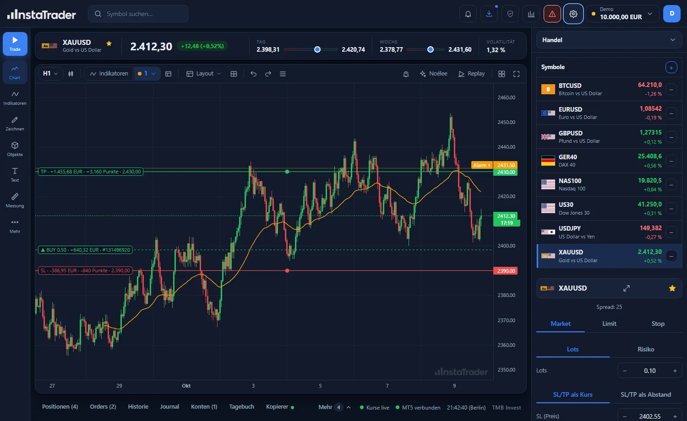The image size is (687, 421).
Task: Switch to the Stop order tab
Action: point(658,324)
